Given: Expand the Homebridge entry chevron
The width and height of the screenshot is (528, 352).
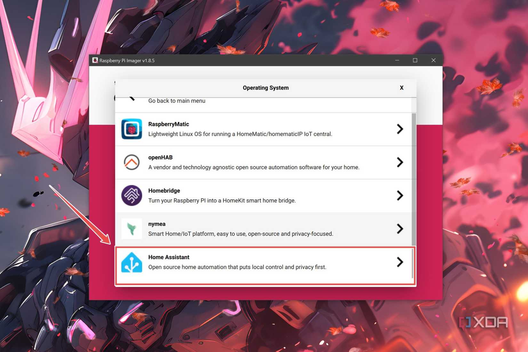Looking at the screenshot, I should [x=400, y=196].
